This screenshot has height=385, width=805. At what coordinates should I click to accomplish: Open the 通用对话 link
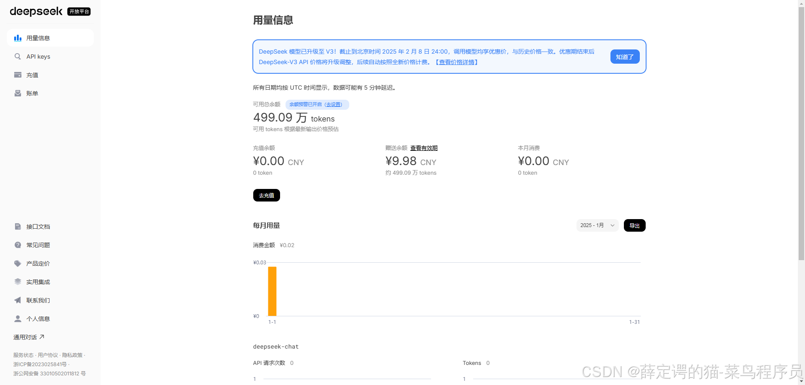coord(29,337)
